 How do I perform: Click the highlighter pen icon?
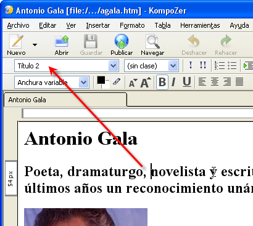(x=117, y=81)
